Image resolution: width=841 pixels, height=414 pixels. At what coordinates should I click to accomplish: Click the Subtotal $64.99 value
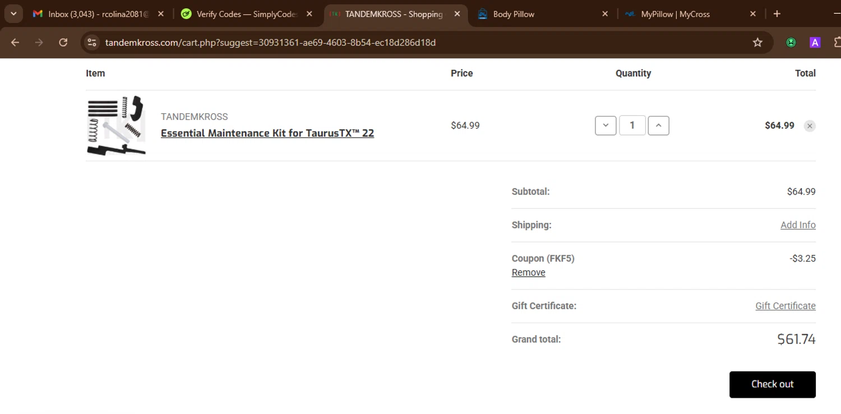[x=801, y=192]
